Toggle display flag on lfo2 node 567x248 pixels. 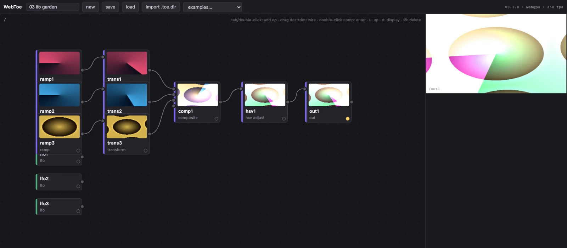click(x=78, y=186)
